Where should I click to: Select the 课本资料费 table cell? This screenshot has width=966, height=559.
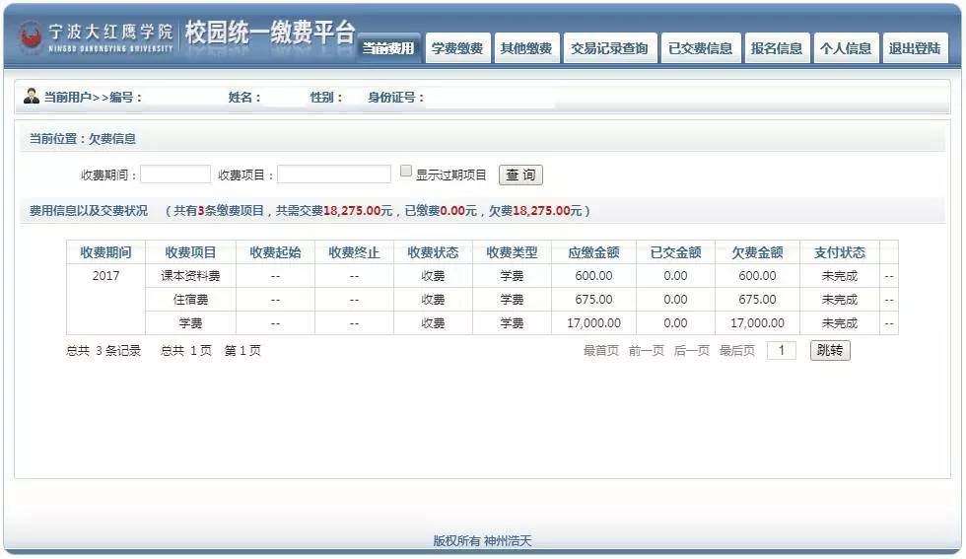point(190,276)
